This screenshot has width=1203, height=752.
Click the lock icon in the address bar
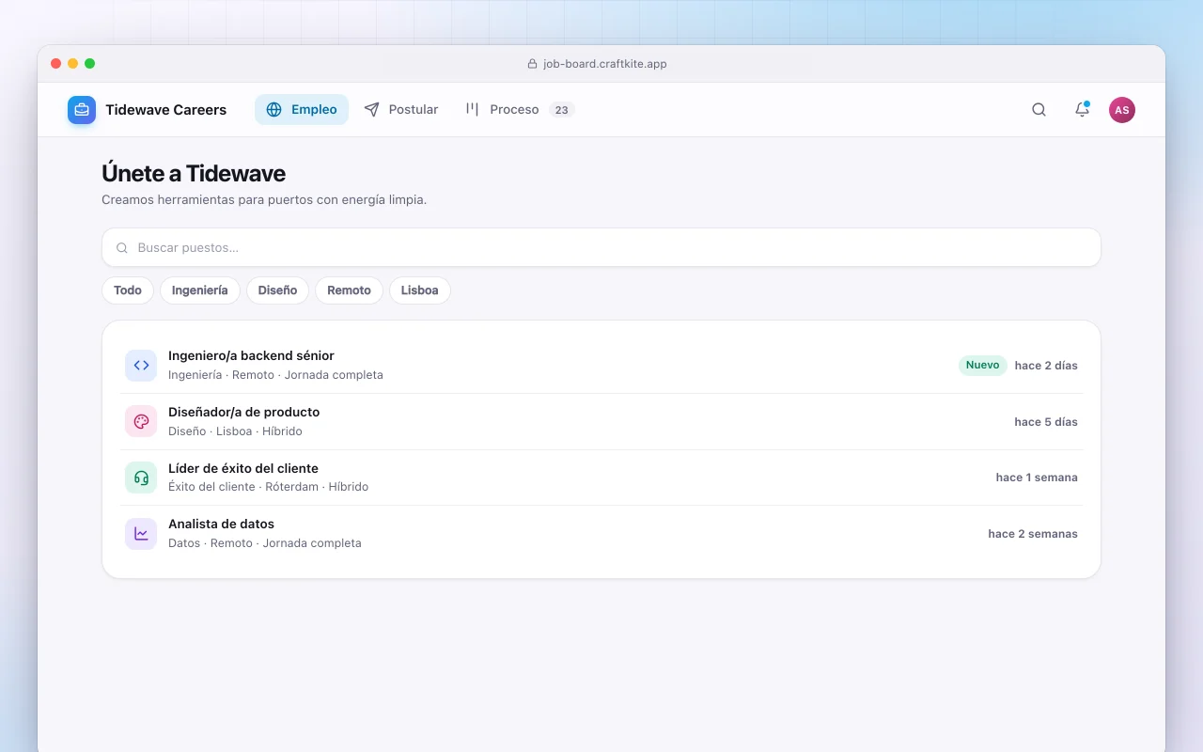[533, 64]
